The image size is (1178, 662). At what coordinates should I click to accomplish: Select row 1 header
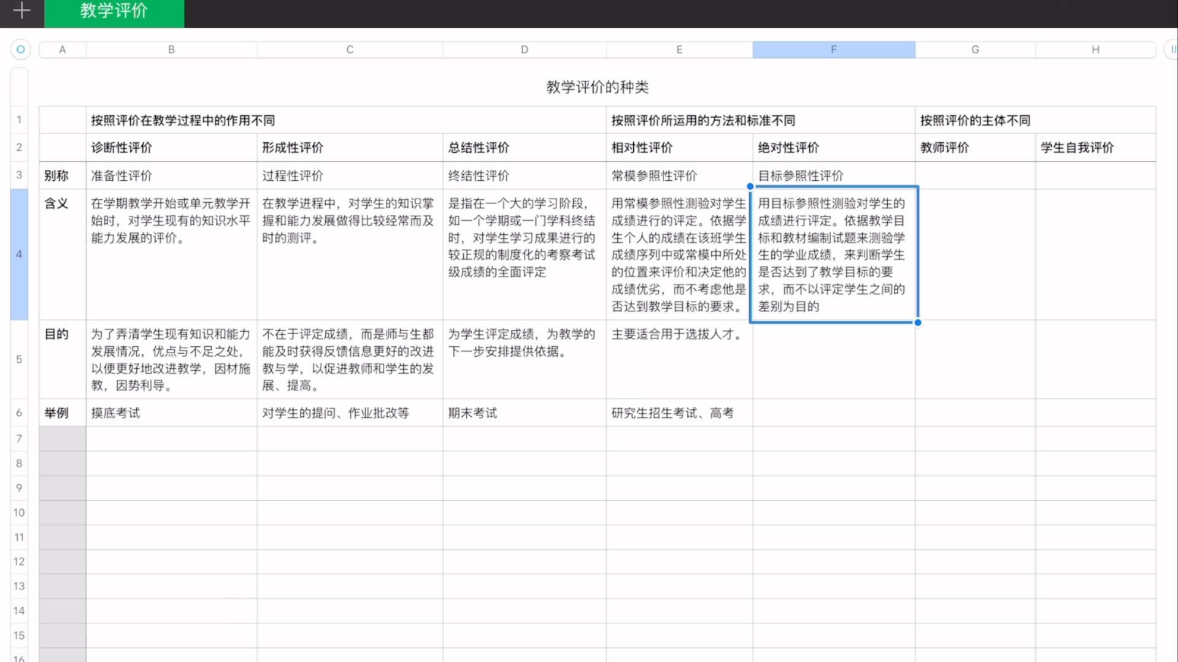point(19,120)
